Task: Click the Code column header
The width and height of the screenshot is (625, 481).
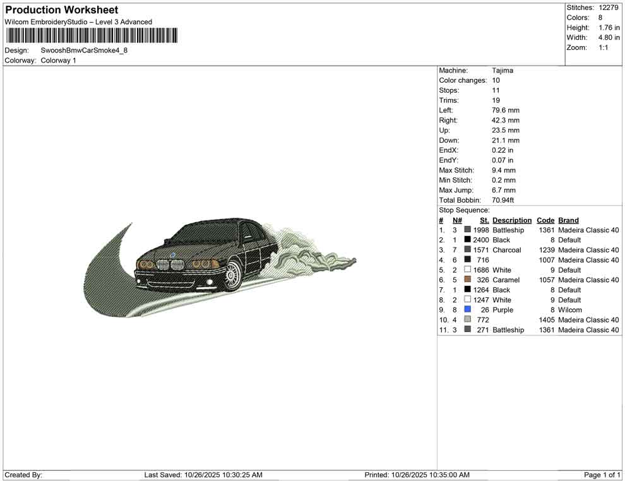Action: point(545,220)
